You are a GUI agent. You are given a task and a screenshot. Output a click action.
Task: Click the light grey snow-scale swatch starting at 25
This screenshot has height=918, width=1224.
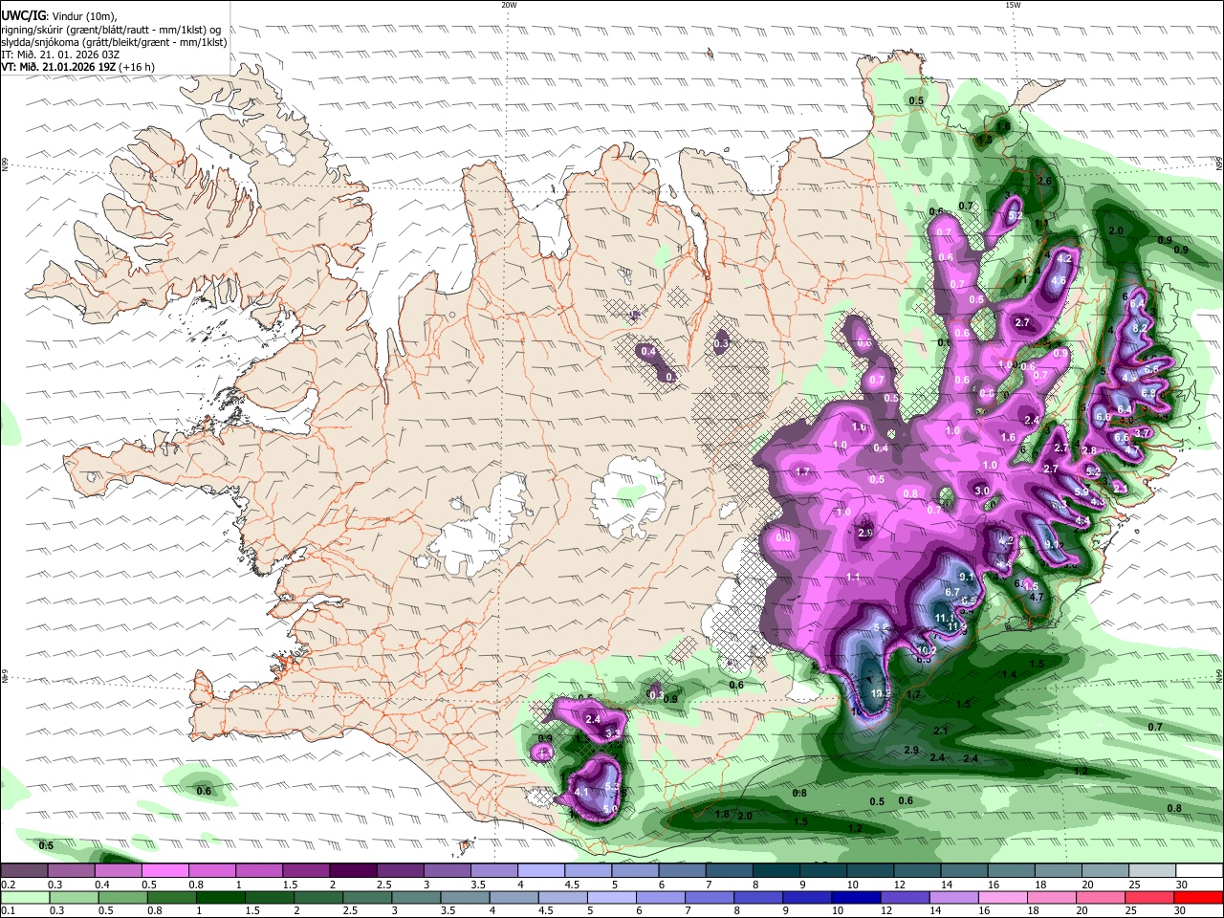(1152, 870)
